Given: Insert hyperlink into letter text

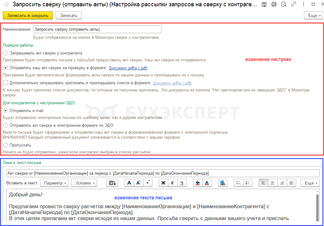Looking at the screenshot, I should click(222, 183).
